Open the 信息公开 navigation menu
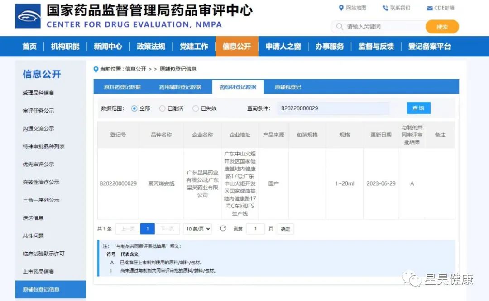 (x=236, y=47)
